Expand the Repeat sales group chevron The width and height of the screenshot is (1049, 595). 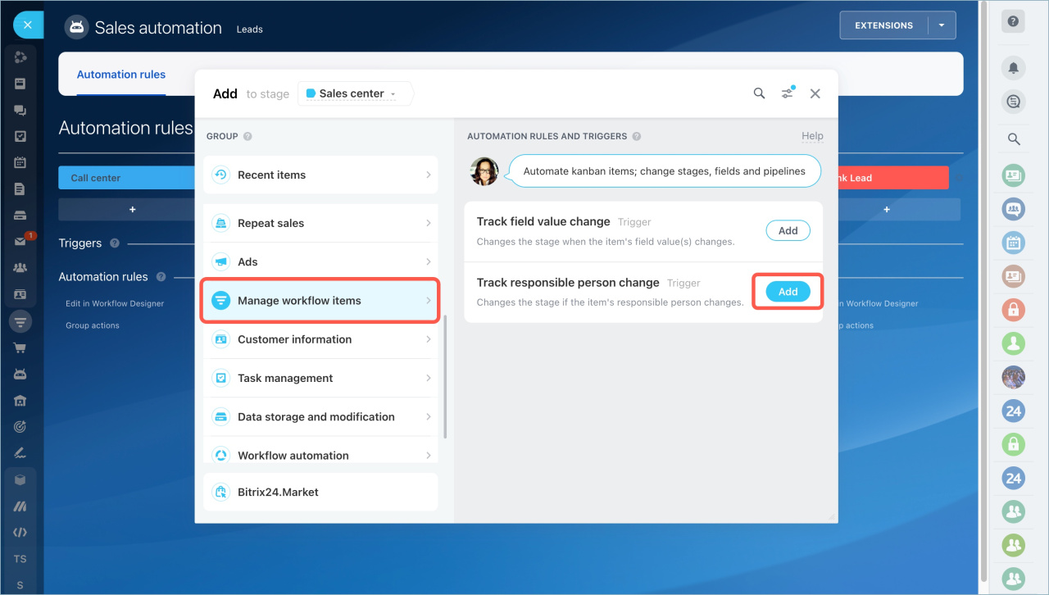click(x=428, y=223)
